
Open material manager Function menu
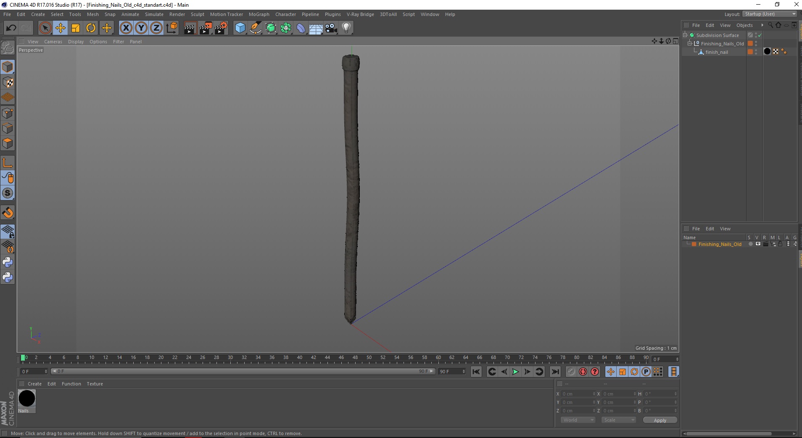coord(71,384)
